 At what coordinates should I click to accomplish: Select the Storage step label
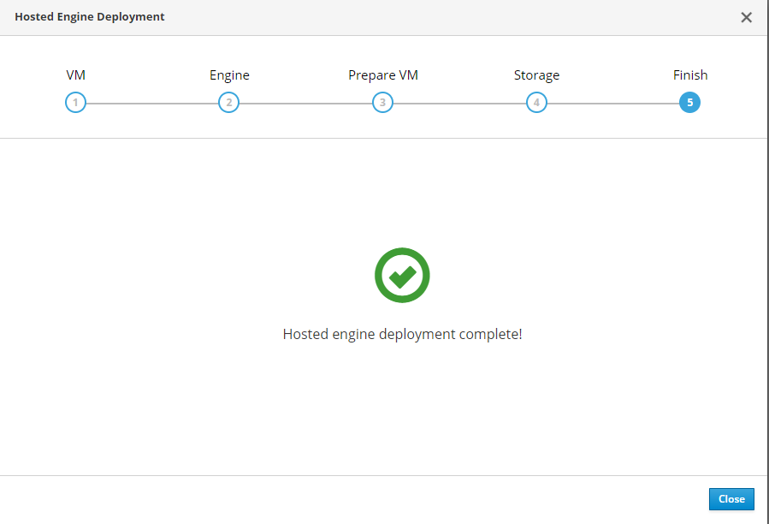click(x=536, y=75)
